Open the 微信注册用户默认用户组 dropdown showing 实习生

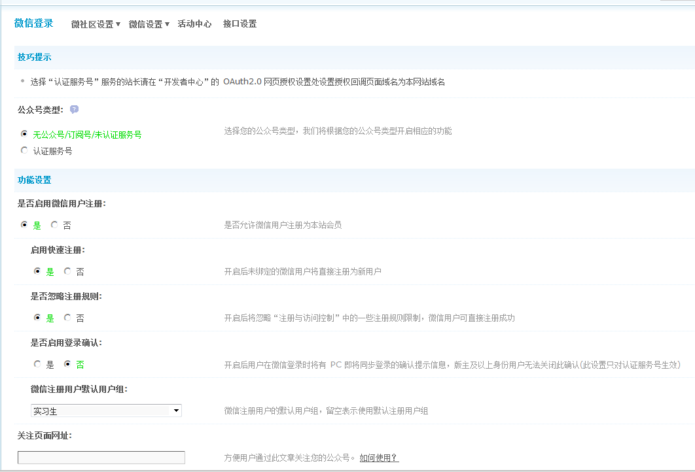tap(107, 411)
